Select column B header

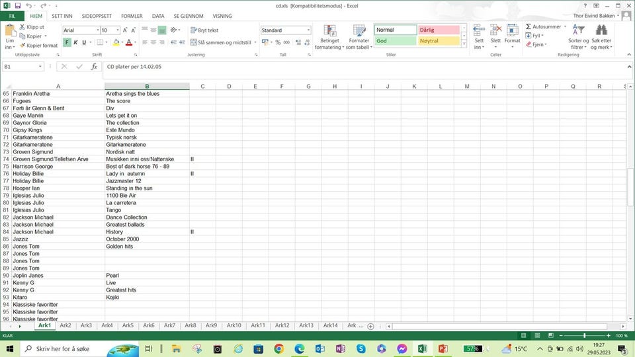pos(147,86)
